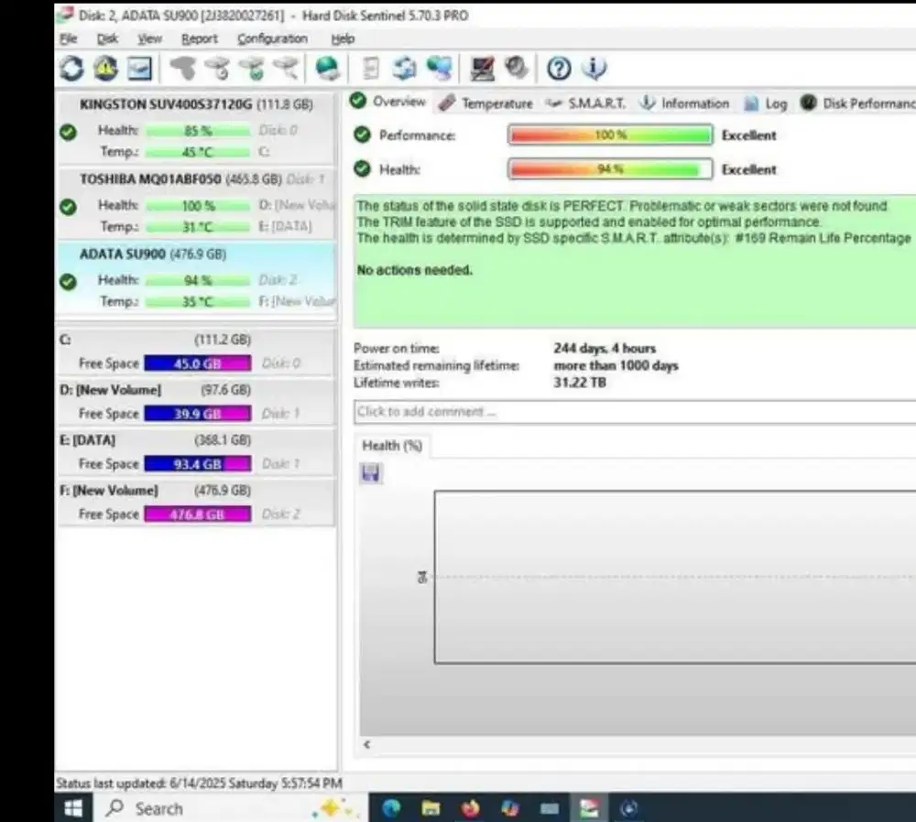Screen dimensions: 916x822
Task: Open the Report menu
Action: coord(200,38)
